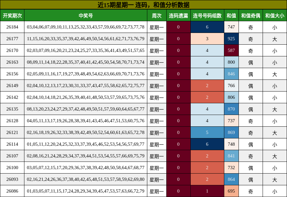Click sum value 864
Viewport: 287px width, 197px height.
[231, 180]
